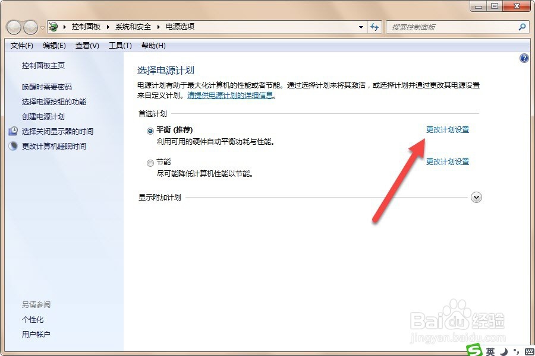Expand 显示附加计划 with the chevron button
Viewport: 535px width, 356px height.
tap(476, 197)
